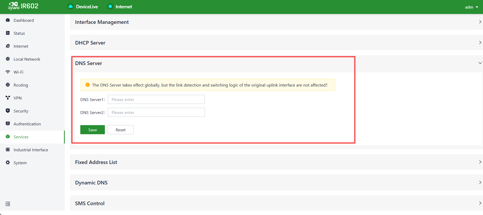Collapse the DNS Server section chevron

[x=480, y=63]
